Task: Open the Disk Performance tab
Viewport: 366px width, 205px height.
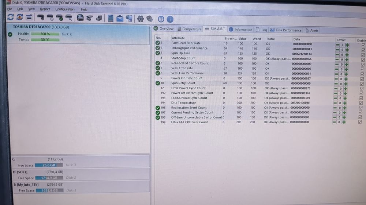Action: pyautogui.click(x=286, y=30)
